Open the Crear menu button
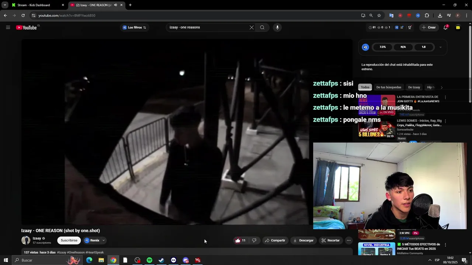 coord(429,27)
